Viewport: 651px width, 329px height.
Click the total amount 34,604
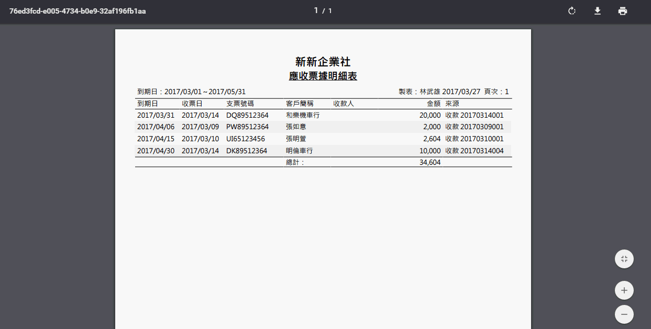pyautogui.click(x=430, y=162)
